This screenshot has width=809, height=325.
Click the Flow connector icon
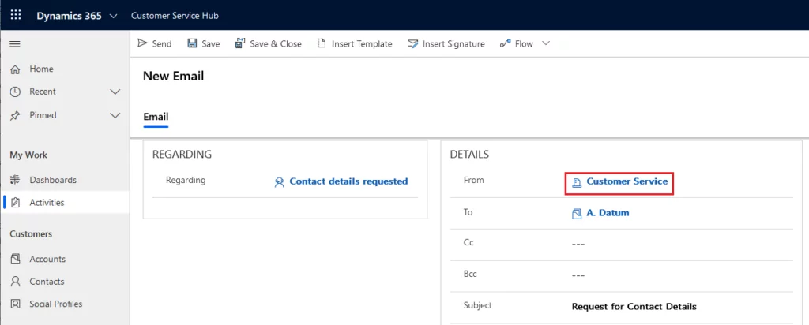[505, 43]
